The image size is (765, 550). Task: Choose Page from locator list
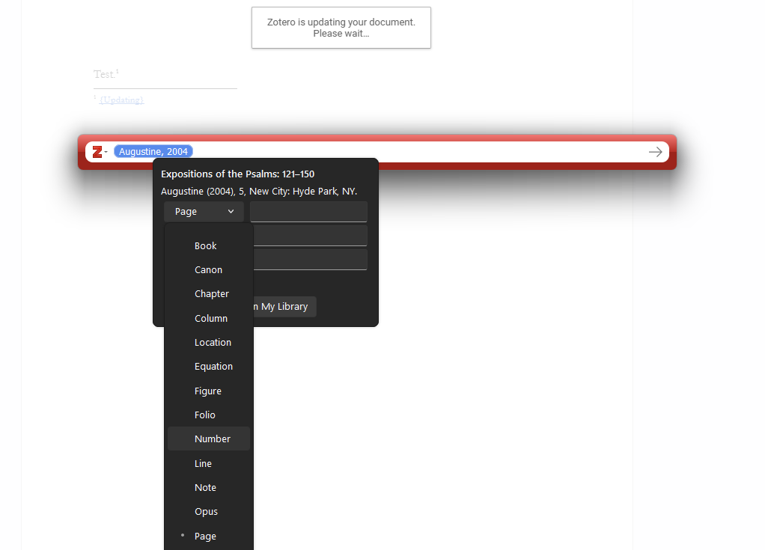[x=209, y=536]
